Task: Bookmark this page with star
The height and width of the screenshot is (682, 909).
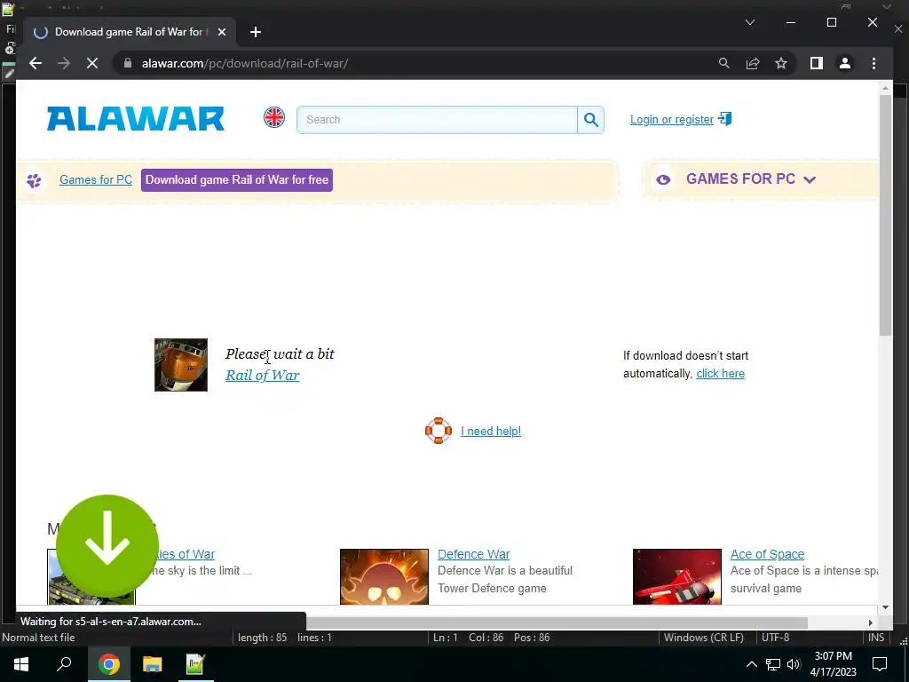Action: 781,63
